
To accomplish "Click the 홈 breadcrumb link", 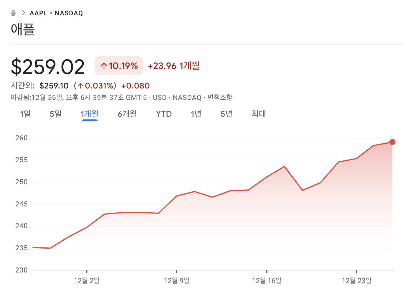I will (x=14, y=13).
